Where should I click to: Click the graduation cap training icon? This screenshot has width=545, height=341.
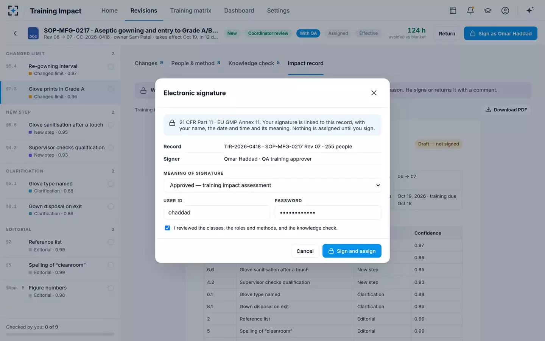point(488,11)
